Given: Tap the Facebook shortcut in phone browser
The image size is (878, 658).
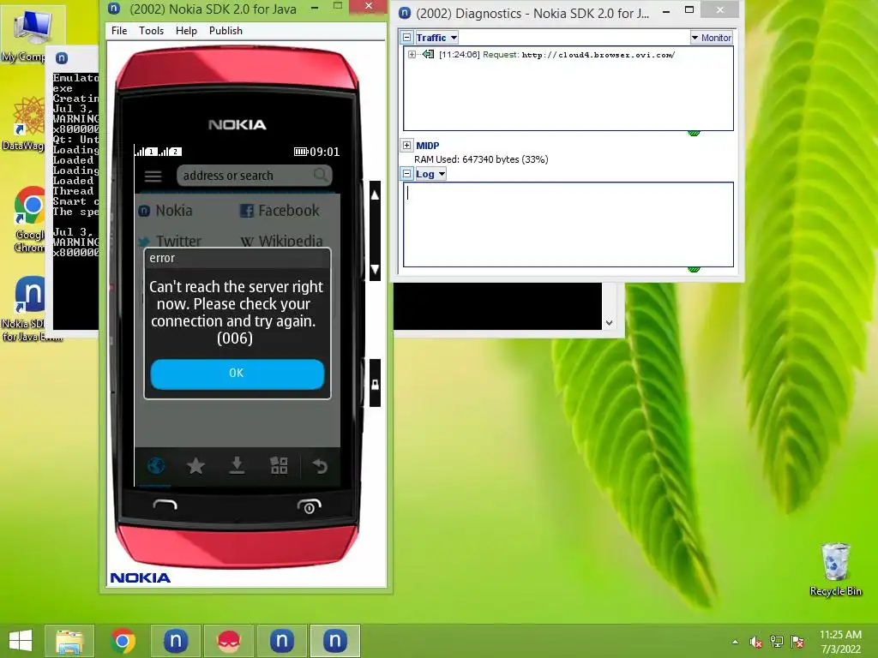Looking at the screenshot, I should pos(280,211).
